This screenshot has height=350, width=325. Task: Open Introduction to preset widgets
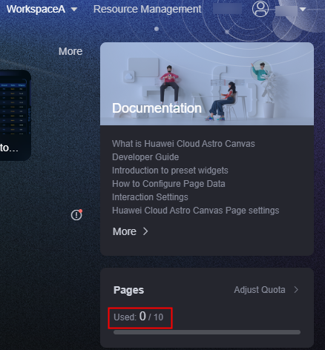click(x=170, y=171)
